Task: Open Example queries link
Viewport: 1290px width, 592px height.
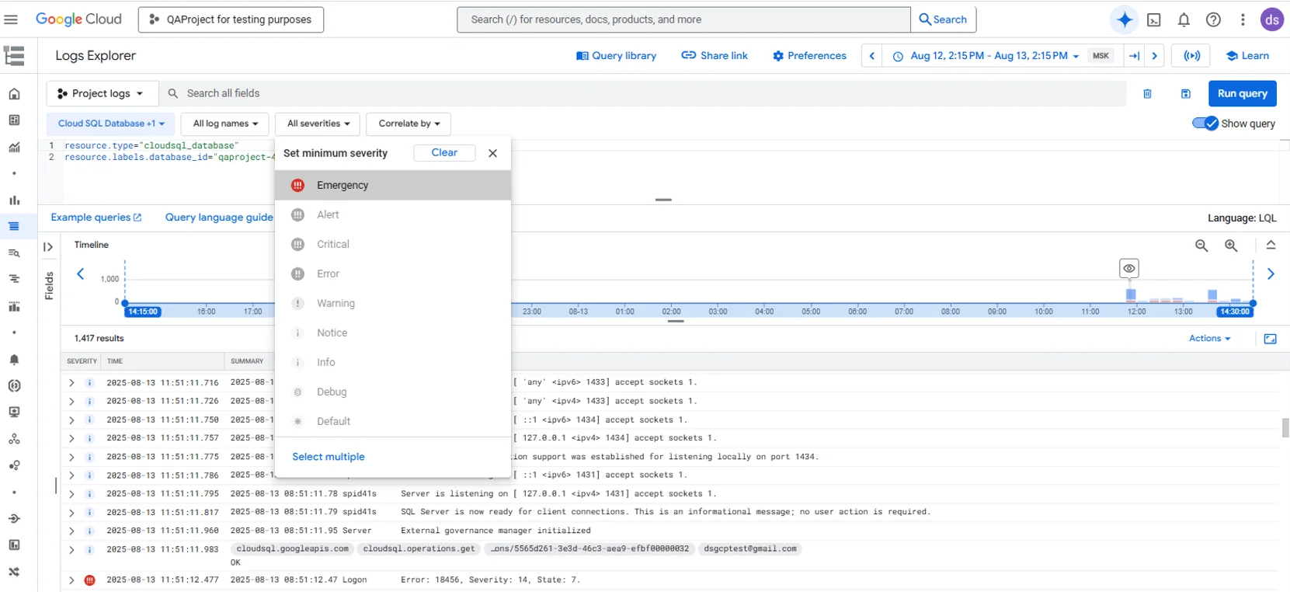Action: click(96, 218)
